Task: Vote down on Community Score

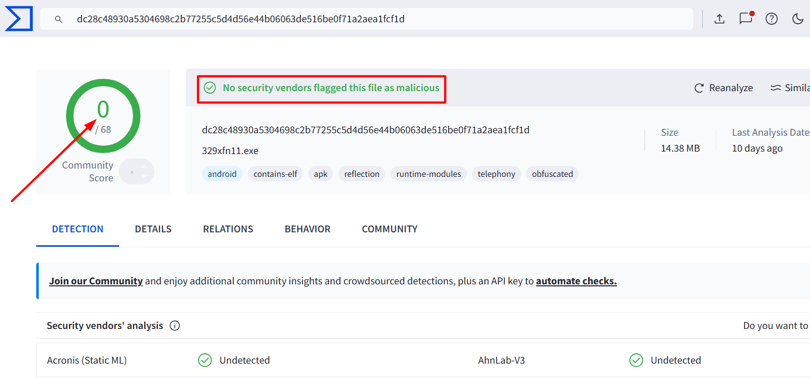Action: click(144, 176)
